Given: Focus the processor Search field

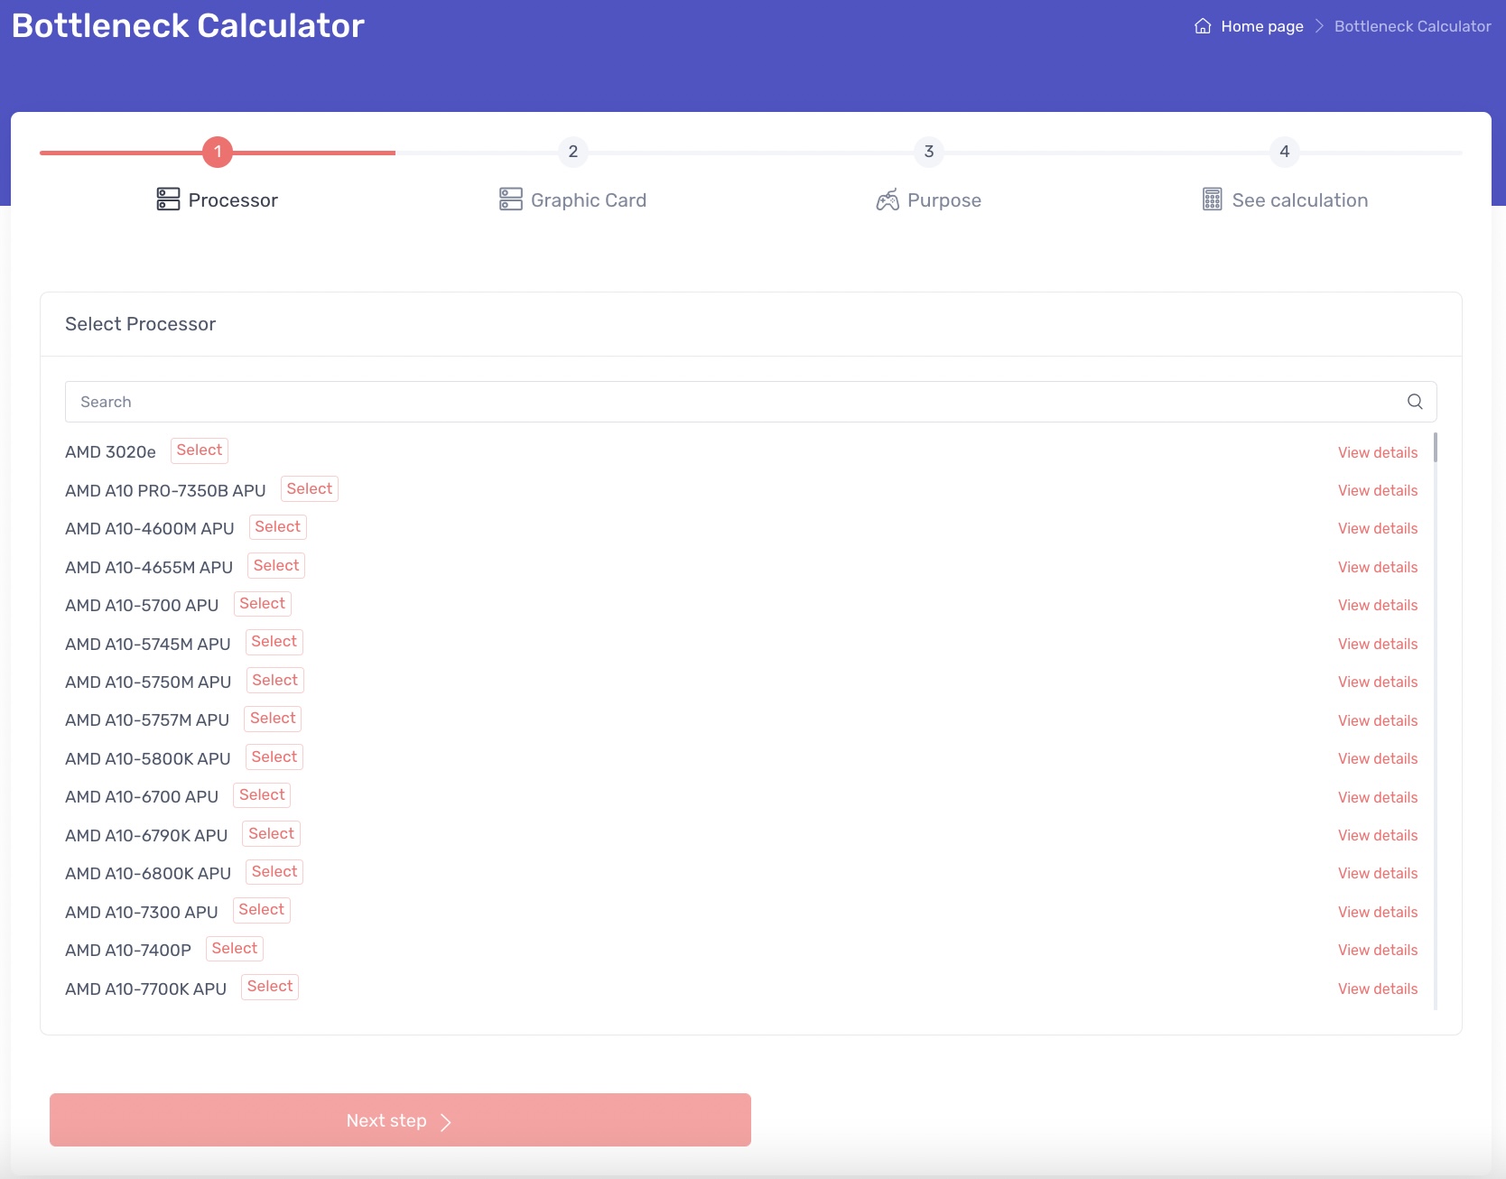Looking at the screenshot, I should (751, 402).
